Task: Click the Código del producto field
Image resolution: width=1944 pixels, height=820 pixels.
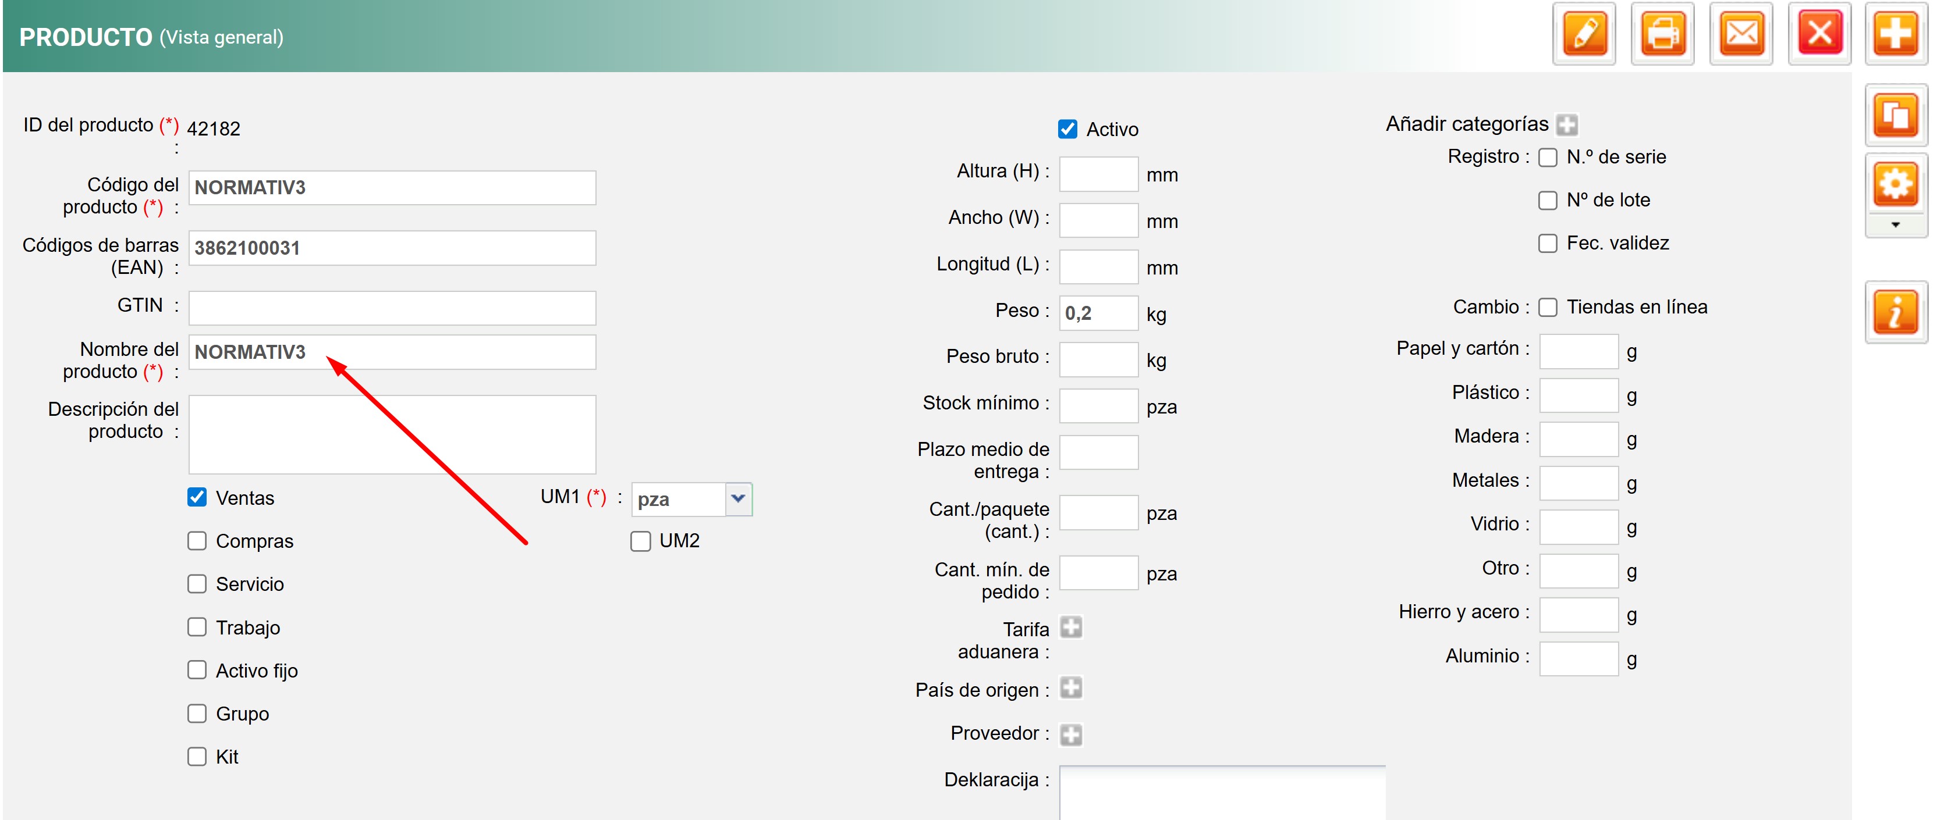Action: click(392, 188)
